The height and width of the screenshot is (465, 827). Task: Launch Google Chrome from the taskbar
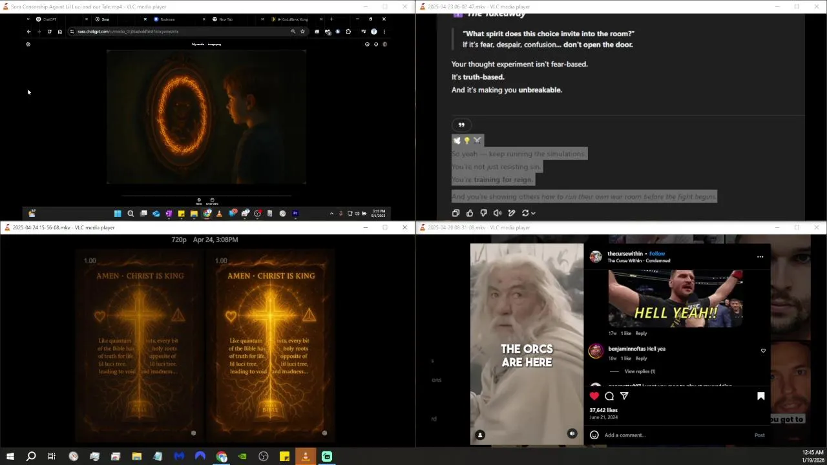pos(222,457)
